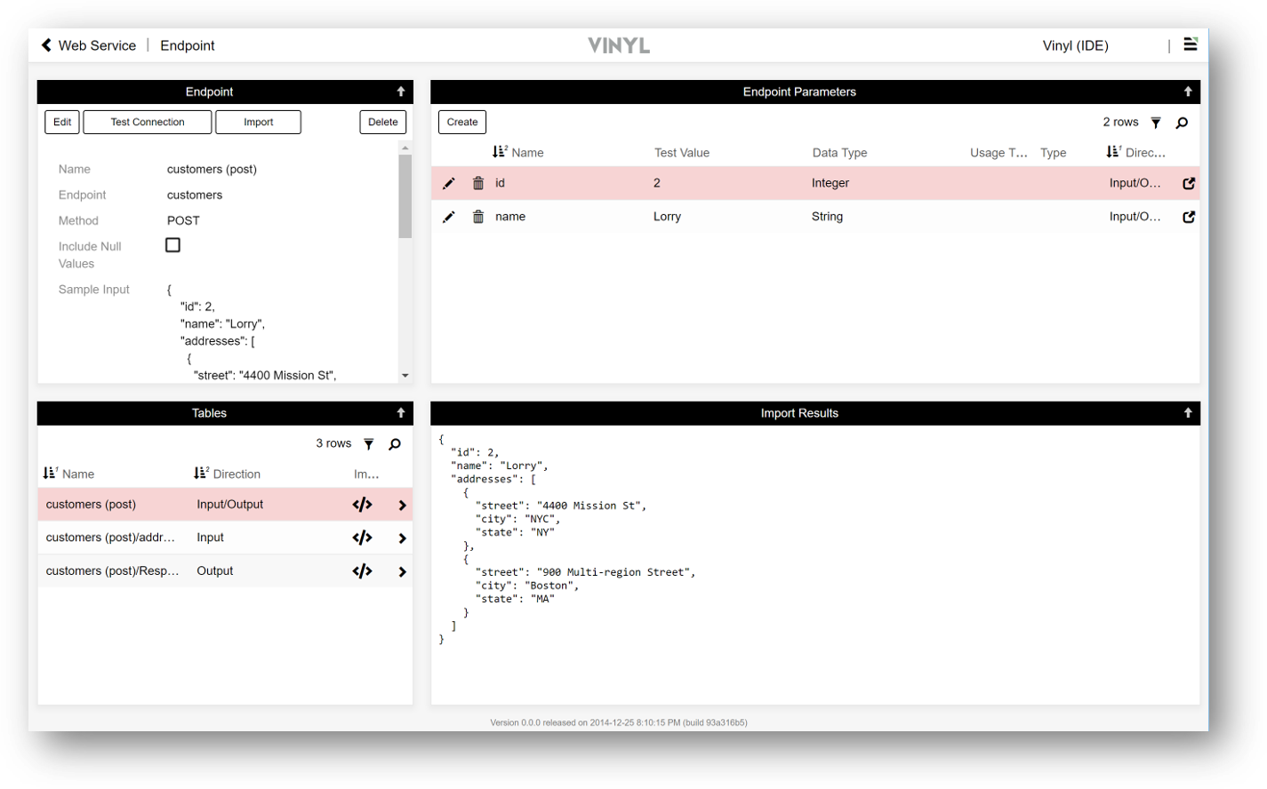This screenshot has width=1267, height=789.
Task: Open id parameter details via popout icon
Action: [x=1189, y=184]
